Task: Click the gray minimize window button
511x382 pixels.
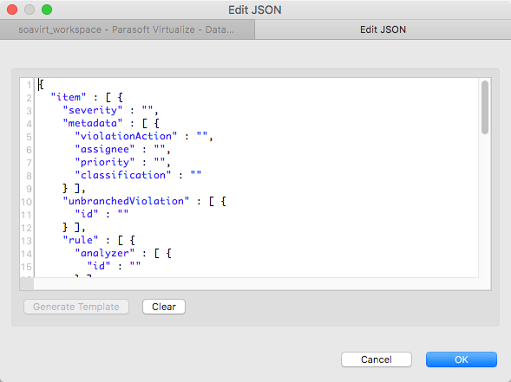Action: click(x=29, y=10)
